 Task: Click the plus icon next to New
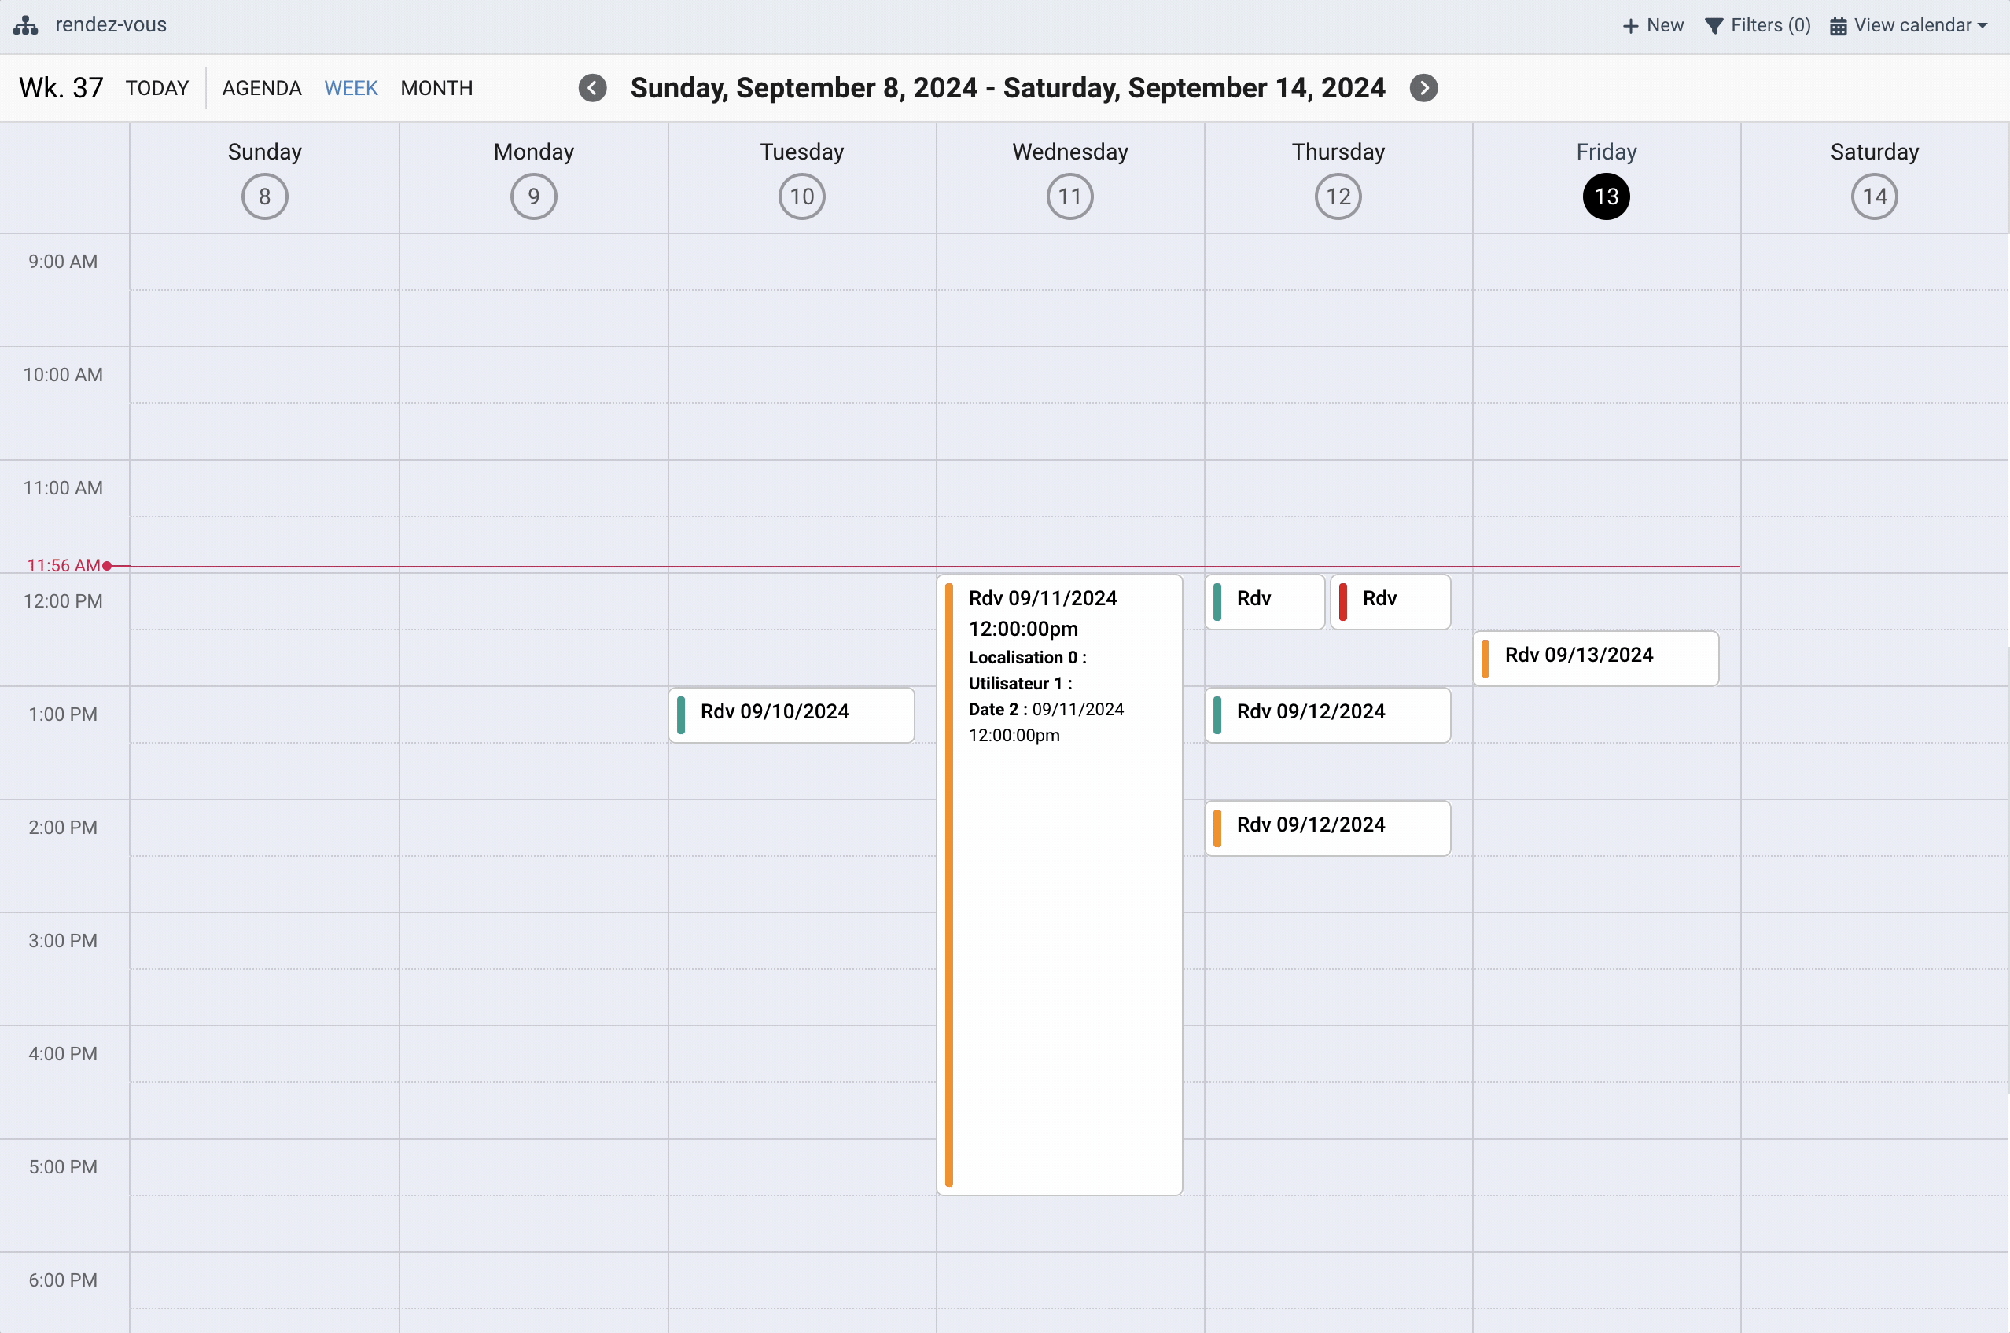pos(1631,24)
